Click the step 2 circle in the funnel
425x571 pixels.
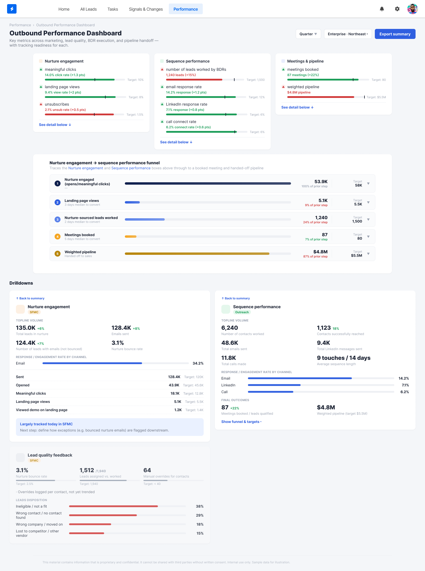(x=58, y=202)
